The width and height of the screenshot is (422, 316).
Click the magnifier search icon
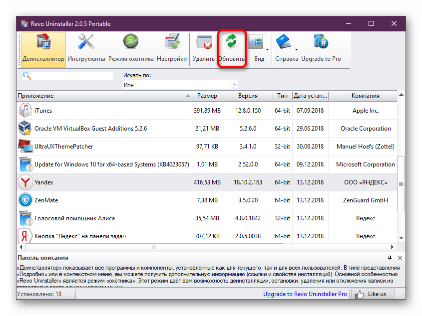point(26,76)
